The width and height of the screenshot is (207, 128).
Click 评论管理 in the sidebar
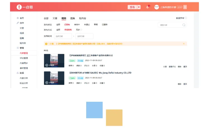(x=24, y=58)
